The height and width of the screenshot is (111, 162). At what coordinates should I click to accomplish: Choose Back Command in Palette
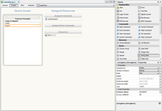[x=123, y=27]
